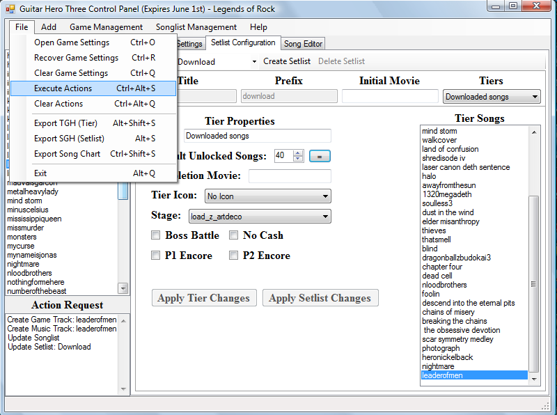Screen dimensions: 557x415
Task: Enable the Boss Battle checkbox
Action: pyautogui.click(x=155, y=235)
